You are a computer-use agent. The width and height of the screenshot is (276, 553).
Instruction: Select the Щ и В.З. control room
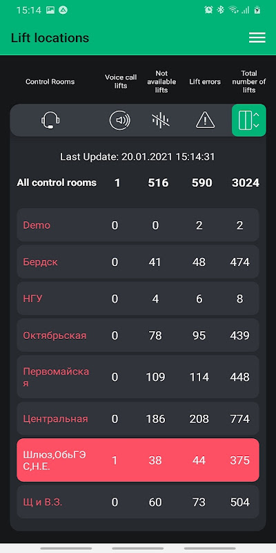pyautogui.click(x=138, y=502)
